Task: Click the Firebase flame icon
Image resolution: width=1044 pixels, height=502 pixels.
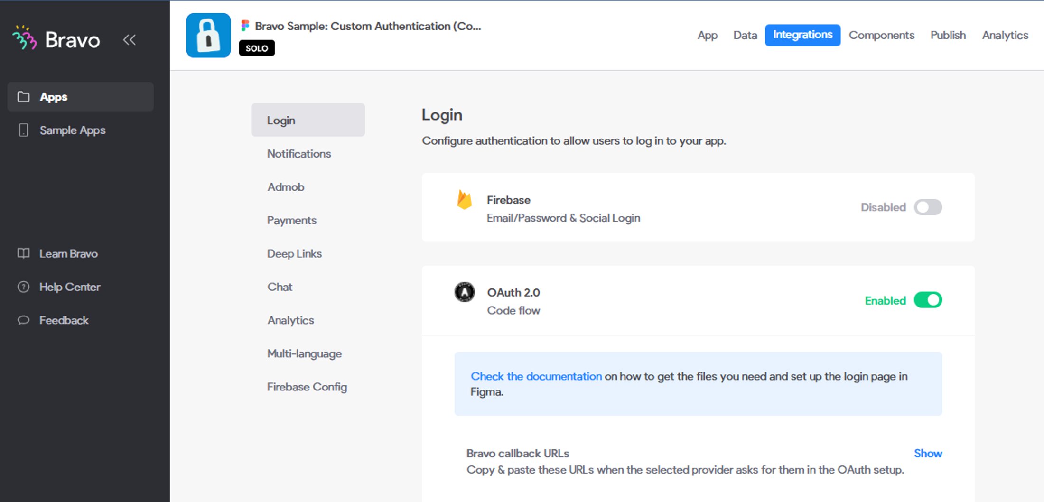Action: click(464, 199)
